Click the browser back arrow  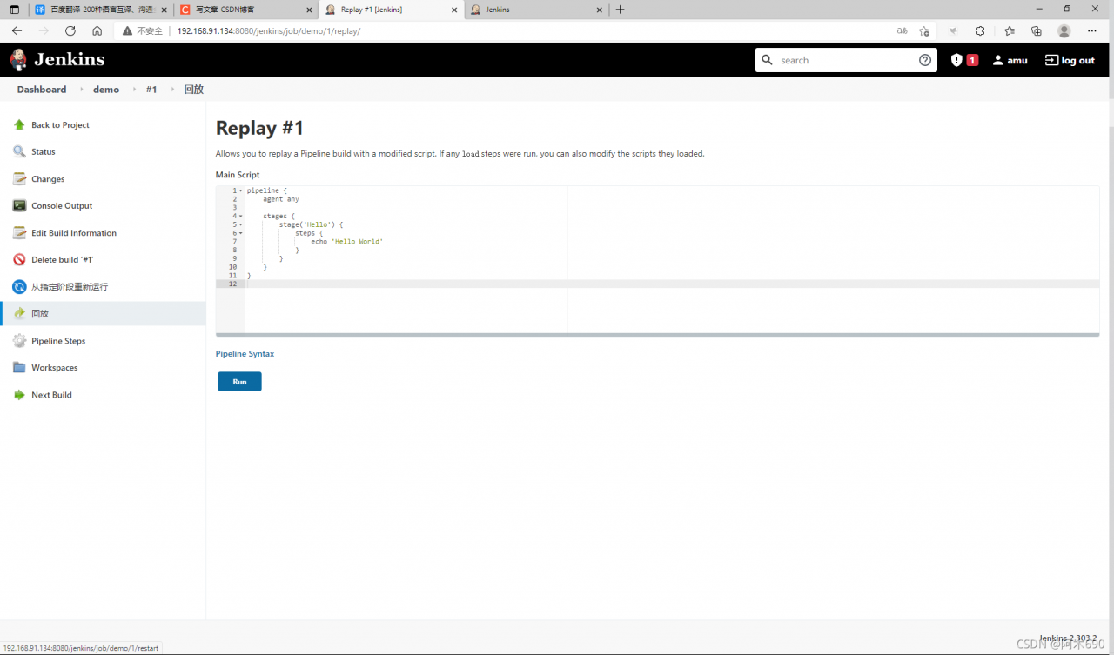click(x=17, y=30)
